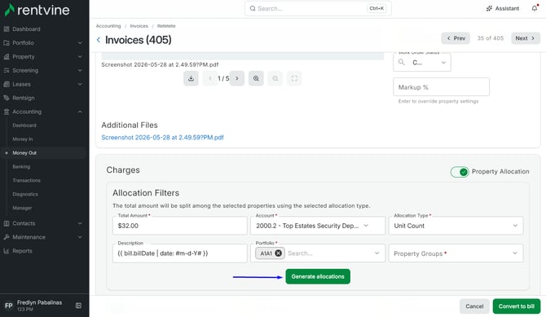The height and width of the screenshot is (317, 546).
Task: Open the Account dropdown
Action: [x=318, y=226]
